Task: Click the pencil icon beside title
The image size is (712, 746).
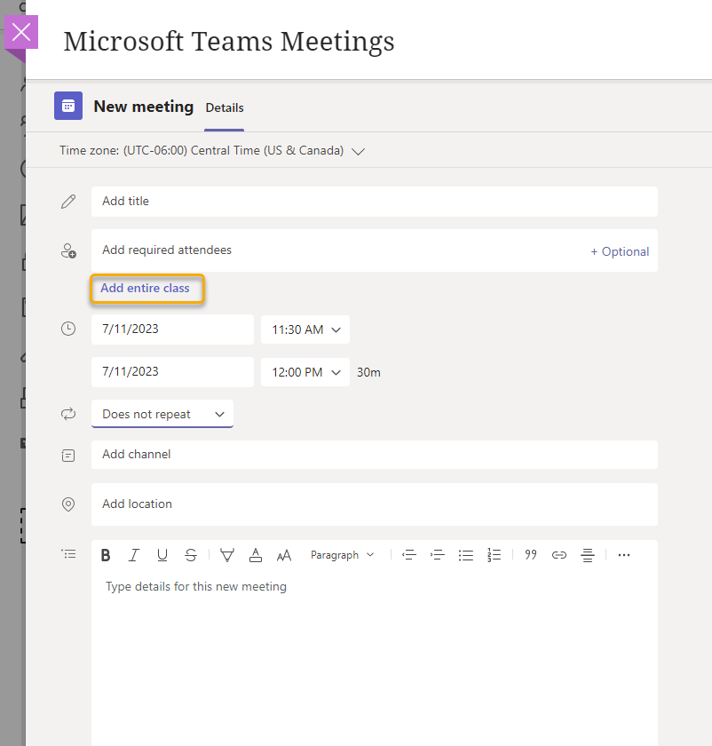Action: (68, 202)
